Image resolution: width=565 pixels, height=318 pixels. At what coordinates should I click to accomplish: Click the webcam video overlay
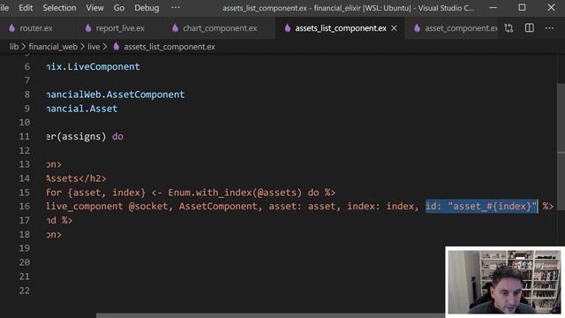point(505,283)
